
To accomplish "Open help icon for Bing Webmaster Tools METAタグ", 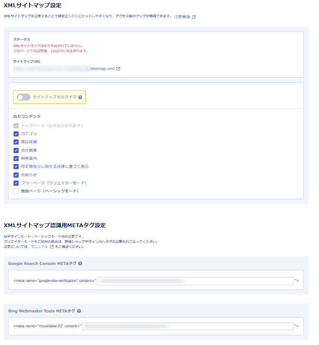I will (x=79, y=311).
